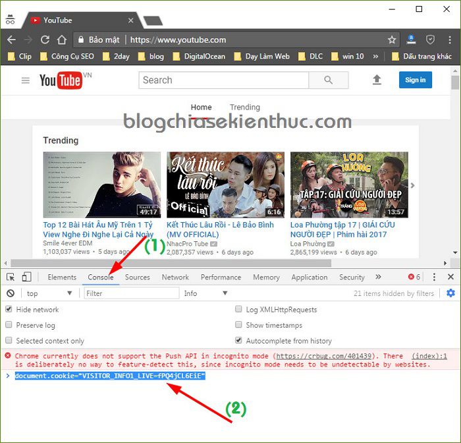Close the YouTube browser tab
The image size is (461, 443).
pyautogui.click(x=131, y=20)
